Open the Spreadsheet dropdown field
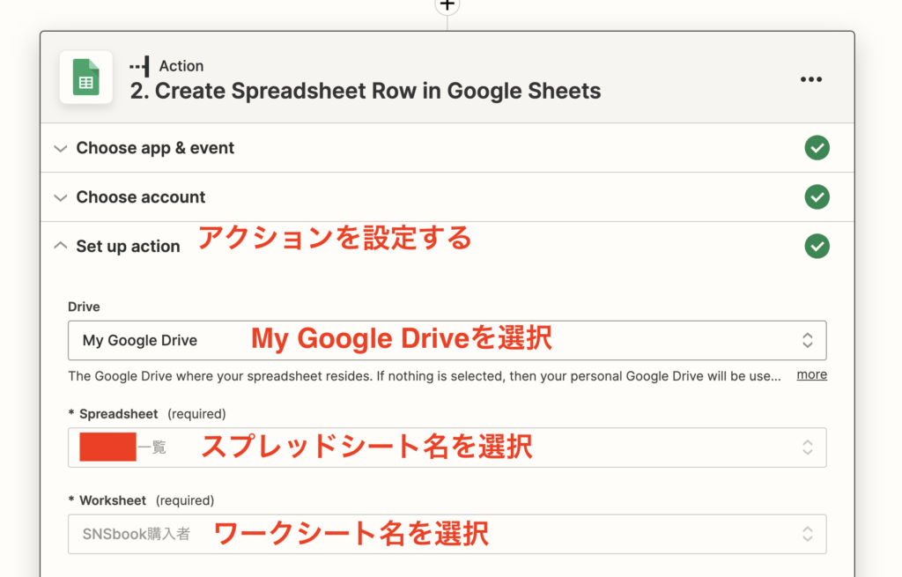Screen dimensions: 902x577 point(447,447)
